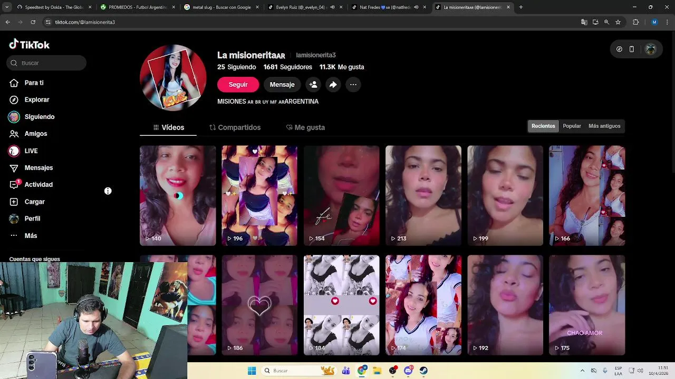Click the tiktok.com address bar
Screen dimensions: 675x379
[x=311, y=22]
